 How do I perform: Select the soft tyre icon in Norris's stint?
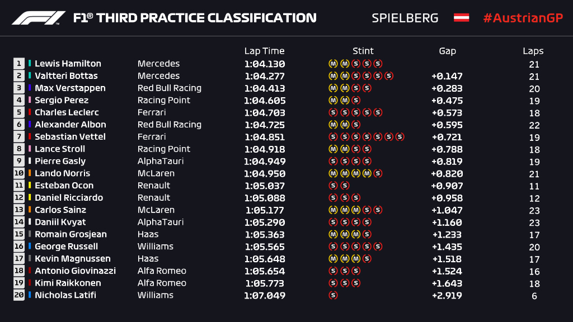click(378, 173)
